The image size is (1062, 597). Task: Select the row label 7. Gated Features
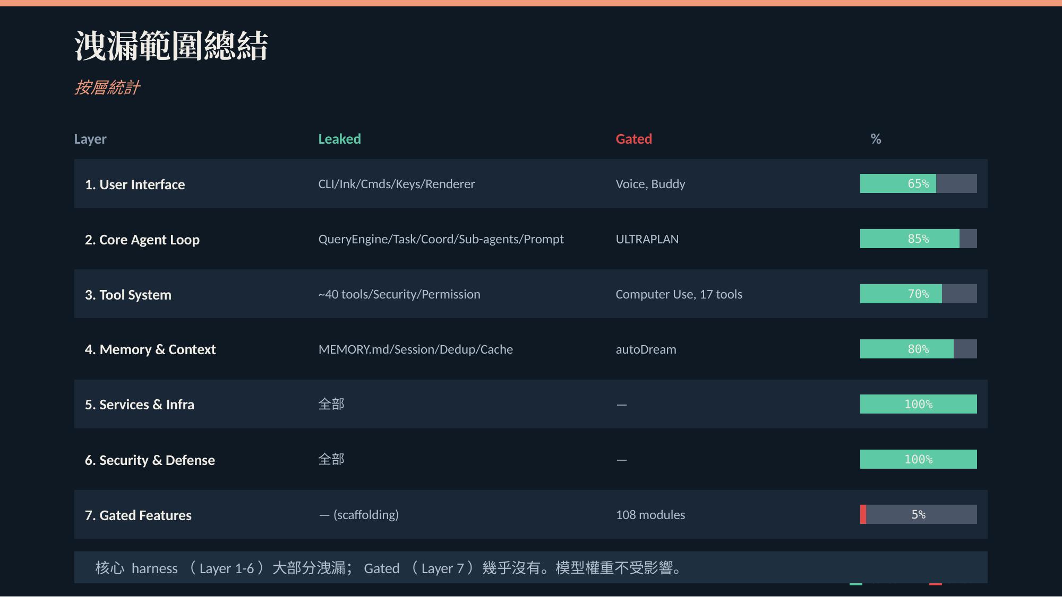pos(138,515)
